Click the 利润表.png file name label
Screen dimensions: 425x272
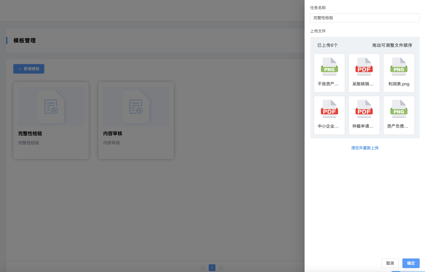pos(399,84)
